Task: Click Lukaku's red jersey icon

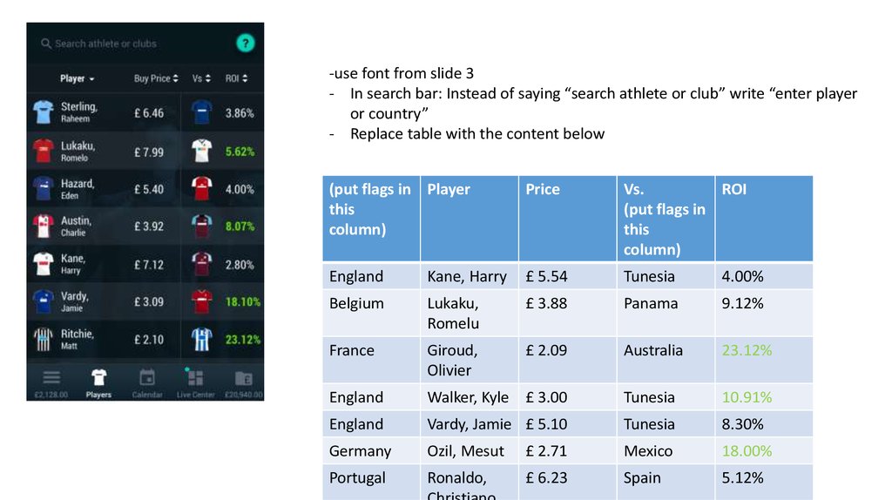Action: pyautogui.click(x=43, y=151)
